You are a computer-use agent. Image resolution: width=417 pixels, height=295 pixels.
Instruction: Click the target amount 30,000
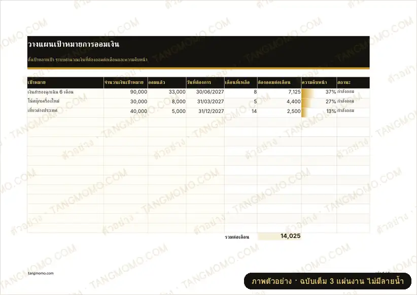point(138,101)
